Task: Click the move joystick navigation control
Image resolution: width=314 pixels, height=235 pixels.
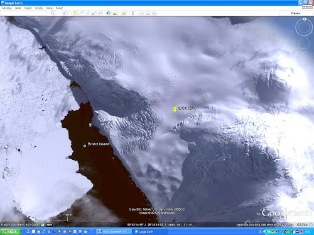Action: coord(304,44)
